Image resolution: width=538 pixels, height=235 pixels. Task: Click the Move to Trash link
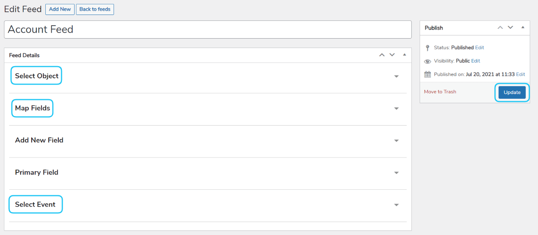pos(440,91)
